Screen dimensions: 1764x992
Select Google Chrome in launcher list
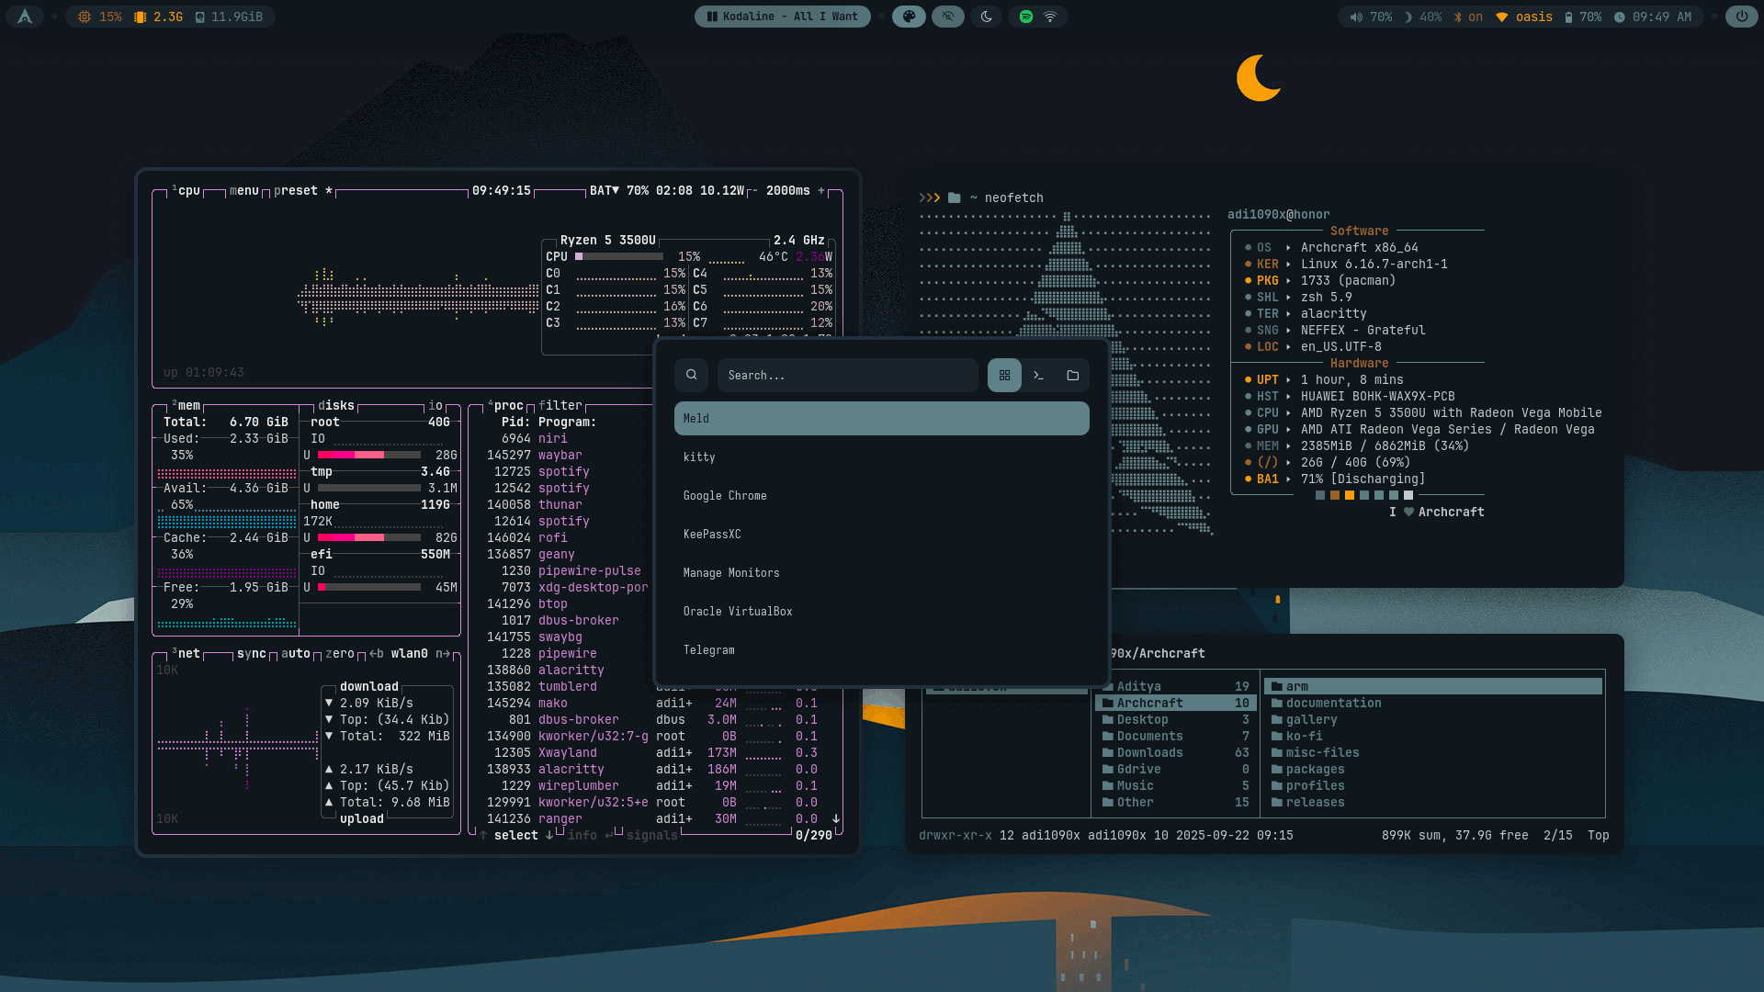[x=725, y=496]
